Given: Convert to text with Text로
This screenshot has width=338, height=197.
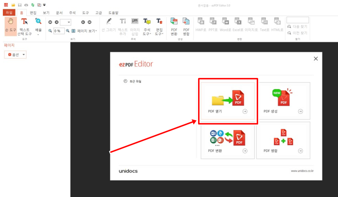Looking at the screenshot, I should point(264,25).
